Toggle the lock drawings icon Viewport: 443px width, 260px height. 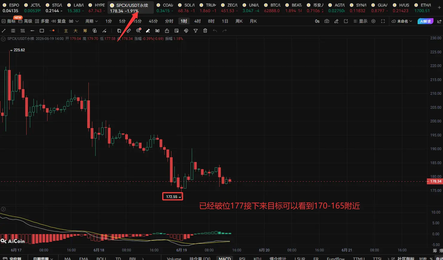pos(167,31)
